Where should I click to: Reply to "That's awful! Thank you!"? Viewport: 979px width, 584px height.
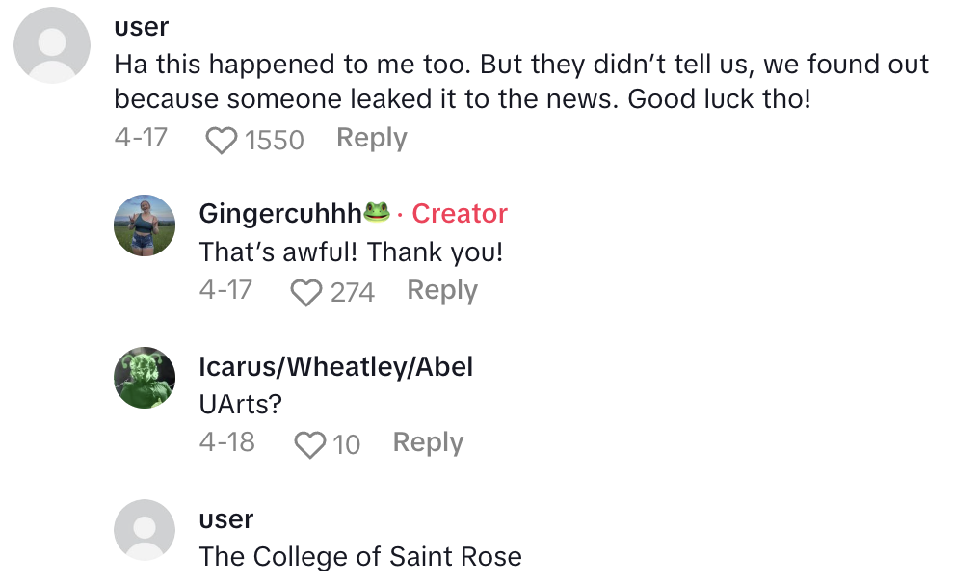click(442, 290)
